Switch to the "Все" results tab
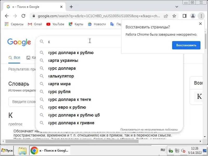 pos(14,58)
